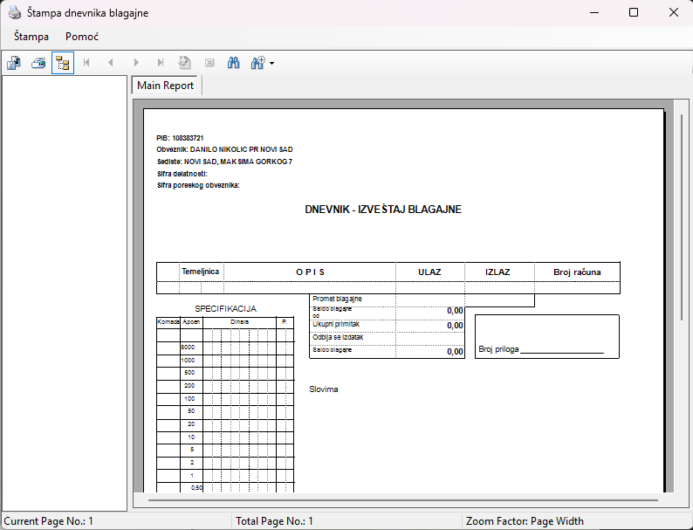Viewport: 693px width, 530px height.
Task: Click the Komada column header
Action: coord(168,322)
